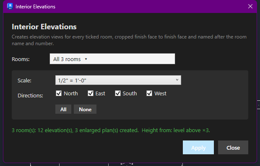Click the Close button

point(233,148)
